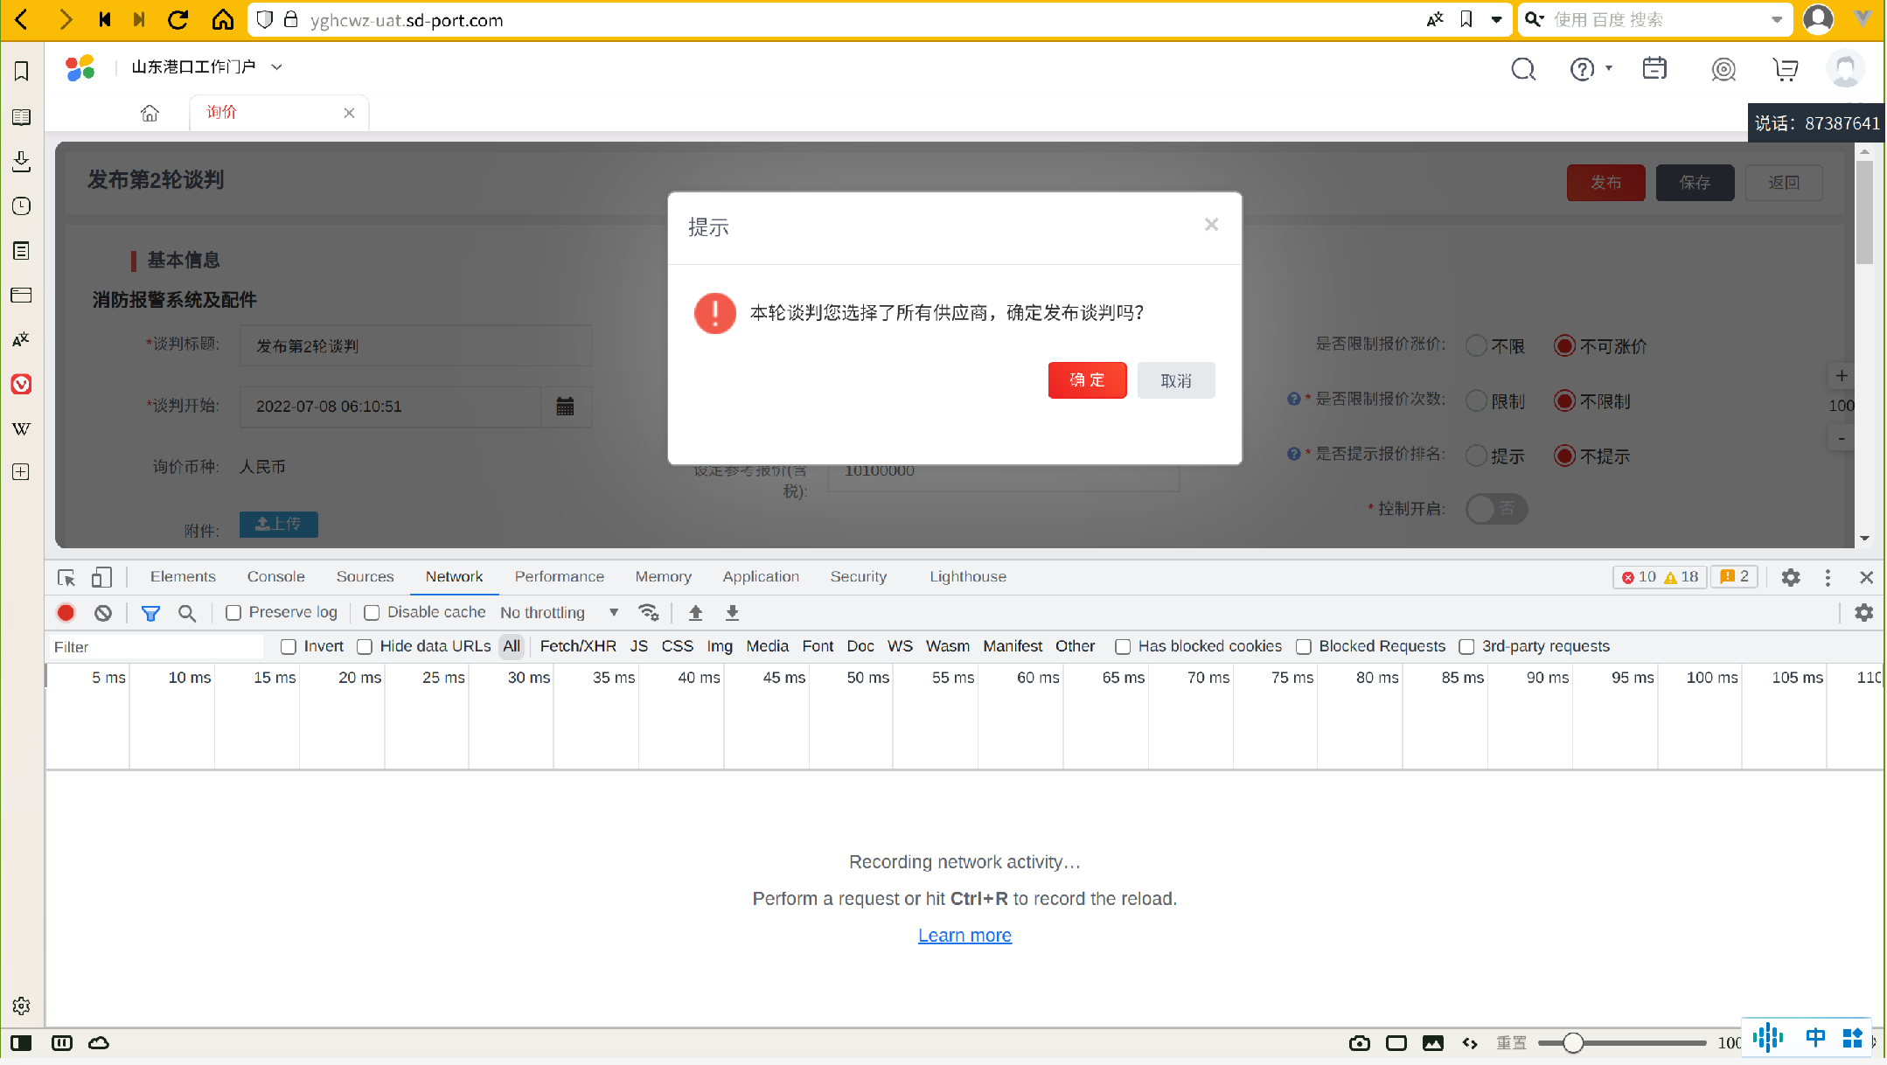Open the shopping cart icon in portal header

pos(1785,69)
